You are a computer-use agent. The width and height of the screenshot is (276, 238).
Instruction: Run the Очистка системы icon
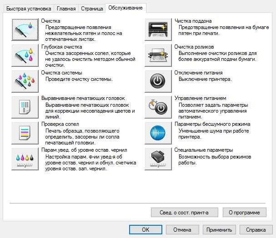25,81
